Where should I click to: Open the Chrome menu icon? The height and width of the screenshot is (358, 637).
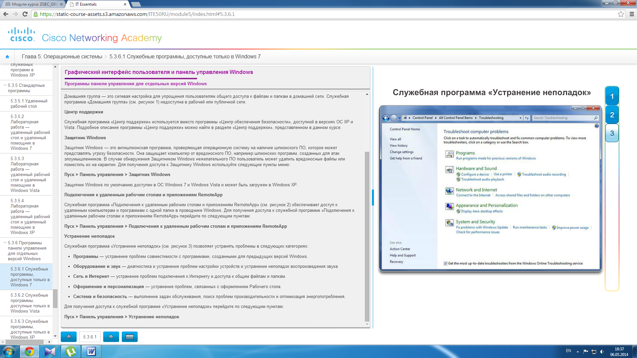(632, 14)
